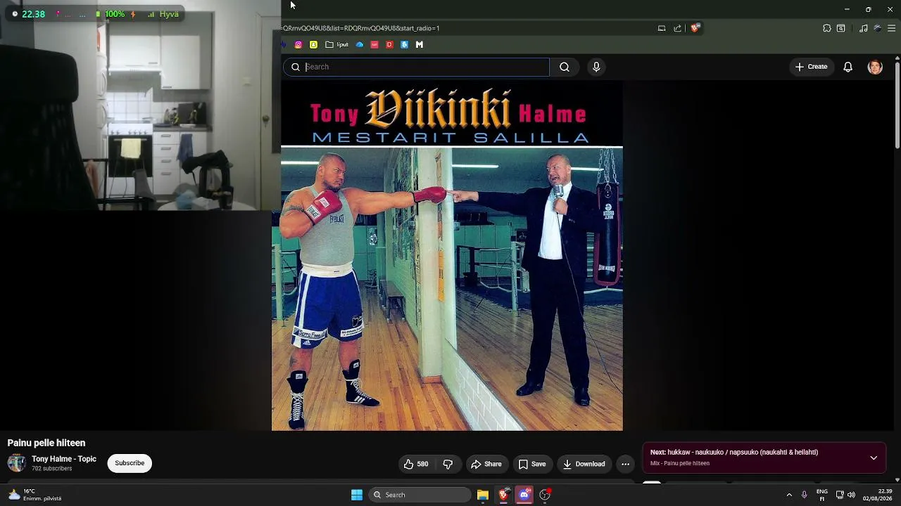Click the Brave Shields lion icon
Image resolution: width=901 pixels, height=506 pixels.
[x=695, y=28]
